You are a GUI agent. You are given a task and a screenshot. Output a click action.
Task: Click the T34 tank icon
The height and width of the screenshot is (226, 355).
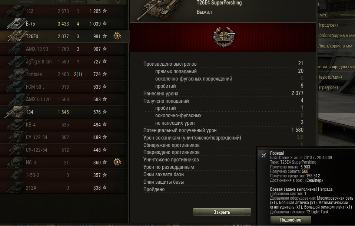point(16,112)
